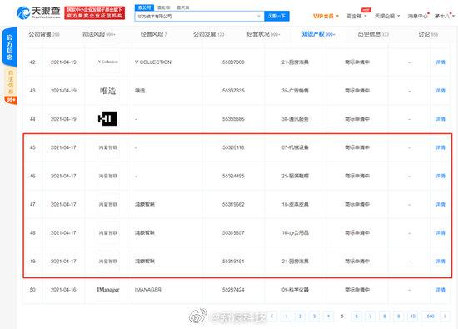Switch to the 历史信息 tab
458x329 pixels.
point(373,34)
